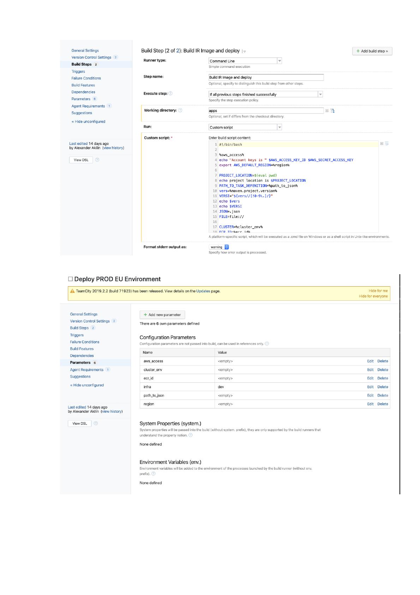This screenshot has height=595, width=420.
Task: Edit the ecr_id parameter
Action: (370, 378)
